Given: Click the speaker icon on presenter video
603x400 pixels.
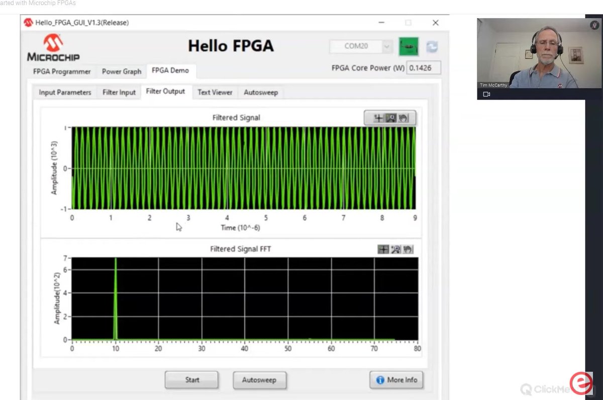Looking at the screenshot, I should [x=594, y=25].
